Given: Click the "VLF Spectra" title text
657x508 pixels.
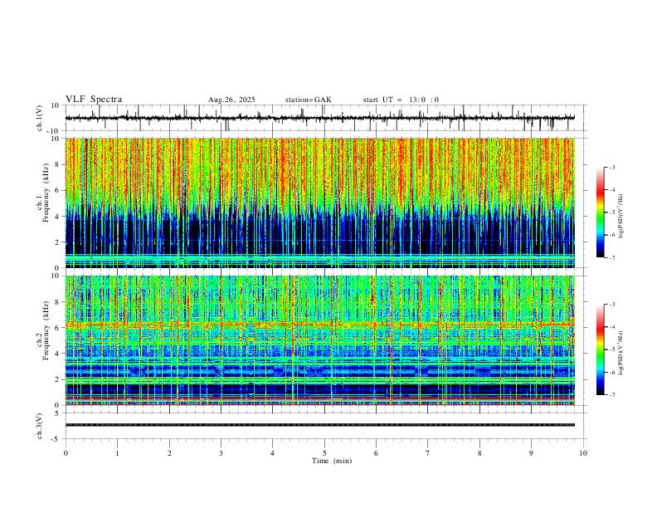Looking at the screenshot, I should [94, 100].
